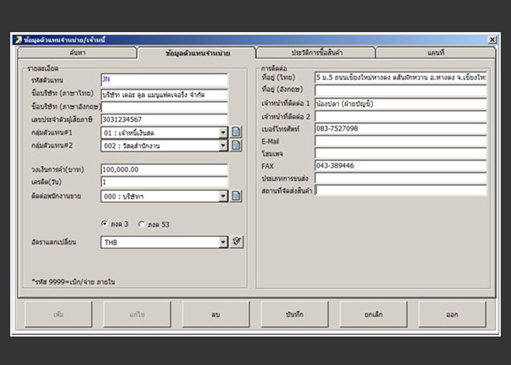Expand the กลุ่มตัวแทน#1 dropdown arrow

point(223,133)
